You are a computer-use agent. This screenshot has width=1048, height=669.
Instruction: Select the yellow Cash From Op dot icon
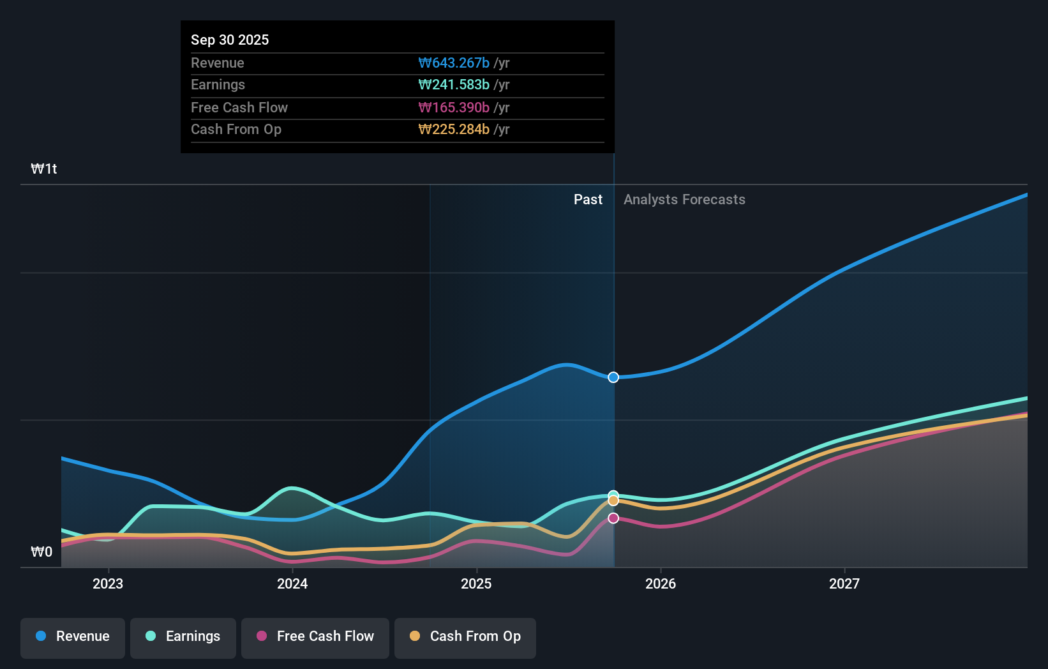tap(416, 636)
